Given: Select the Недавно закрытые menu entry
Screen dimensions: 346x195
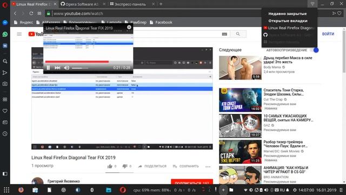Looking at the screenshot, I should point(287,14).
